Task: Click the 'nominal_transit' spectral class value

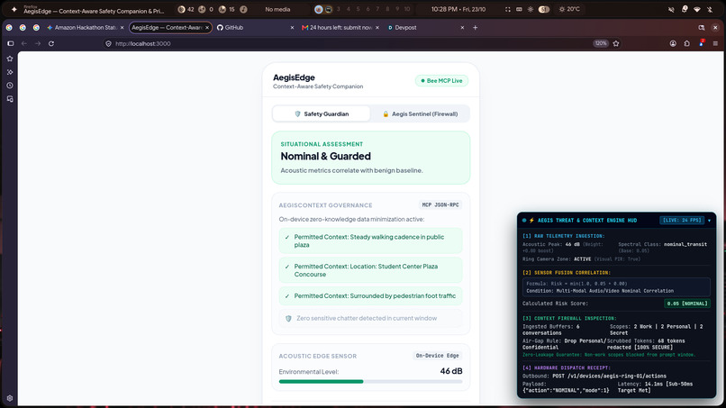Action: [x=685, y=244]
